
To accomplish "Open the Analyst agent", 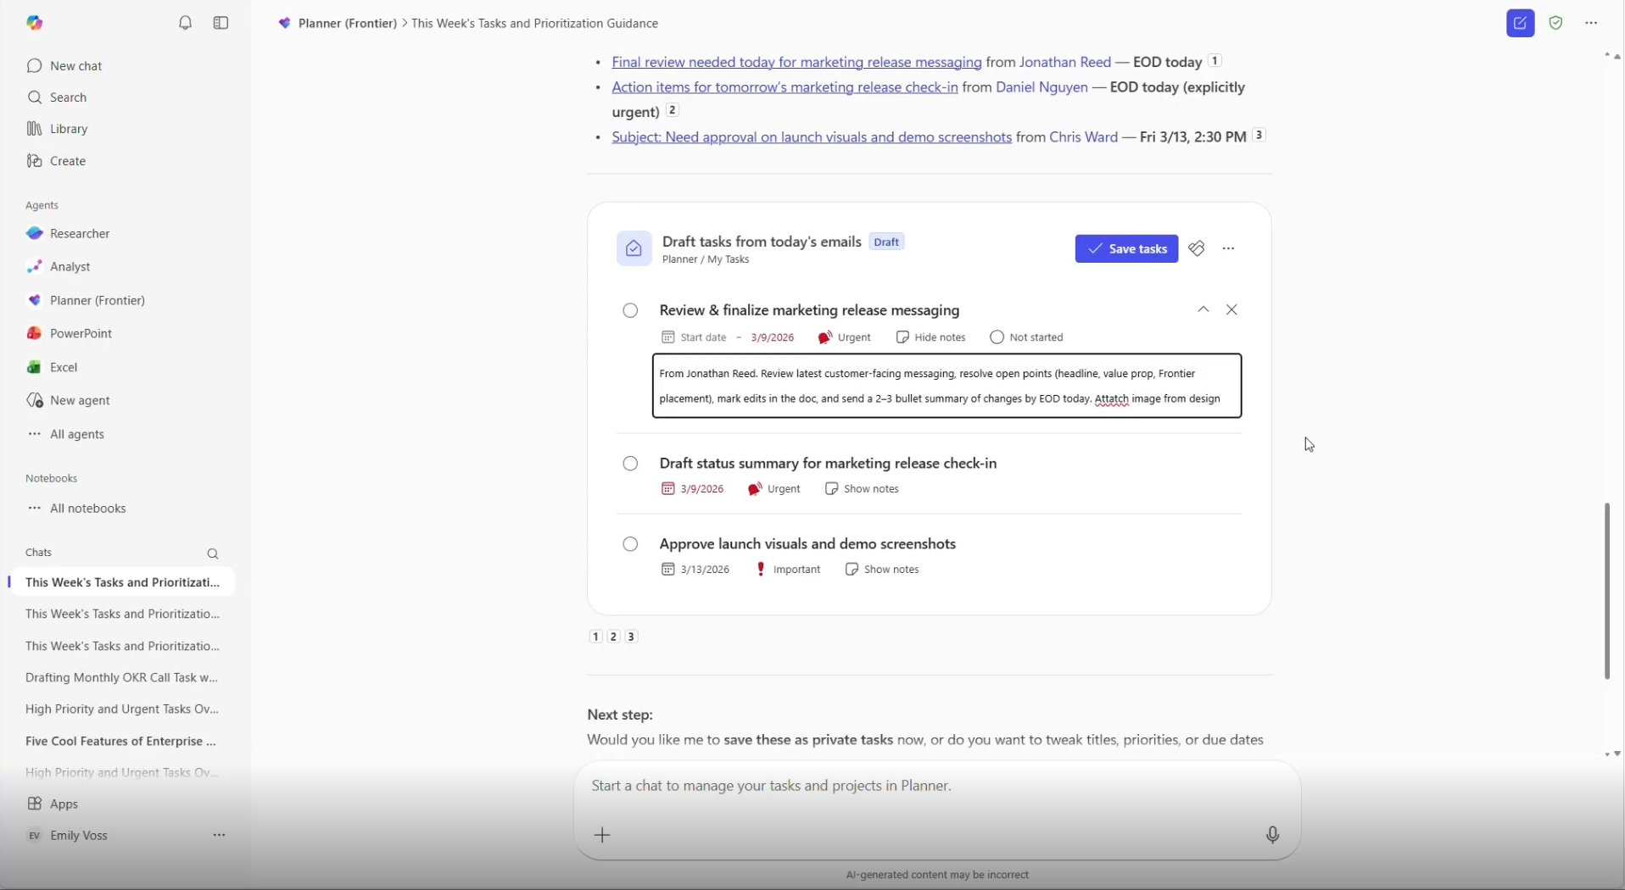I will click(59, 267).
